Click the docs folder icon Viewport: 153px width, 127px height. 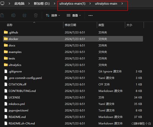pos(6,45)
